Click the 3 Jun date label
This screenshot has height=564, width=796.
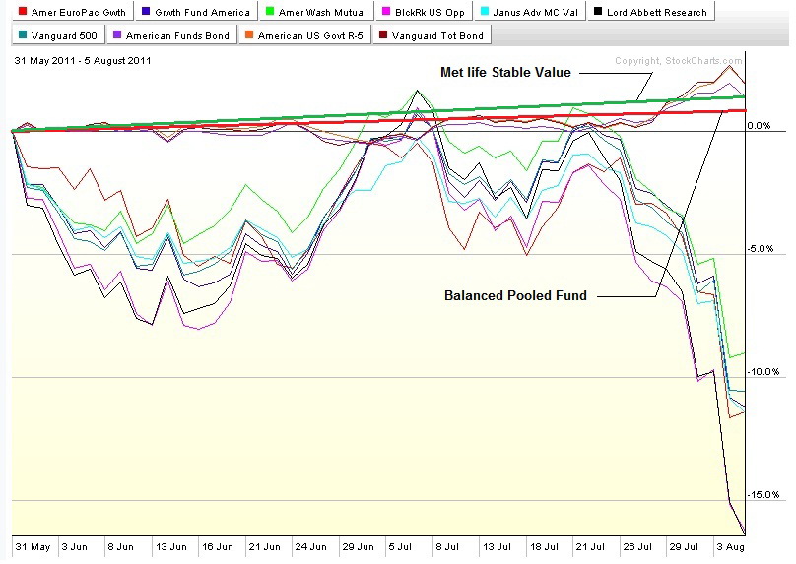coord(75,547)
